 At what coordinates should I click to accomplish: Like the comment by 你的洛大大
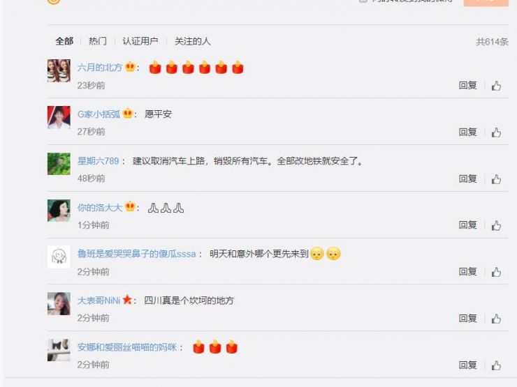[496, 226]
